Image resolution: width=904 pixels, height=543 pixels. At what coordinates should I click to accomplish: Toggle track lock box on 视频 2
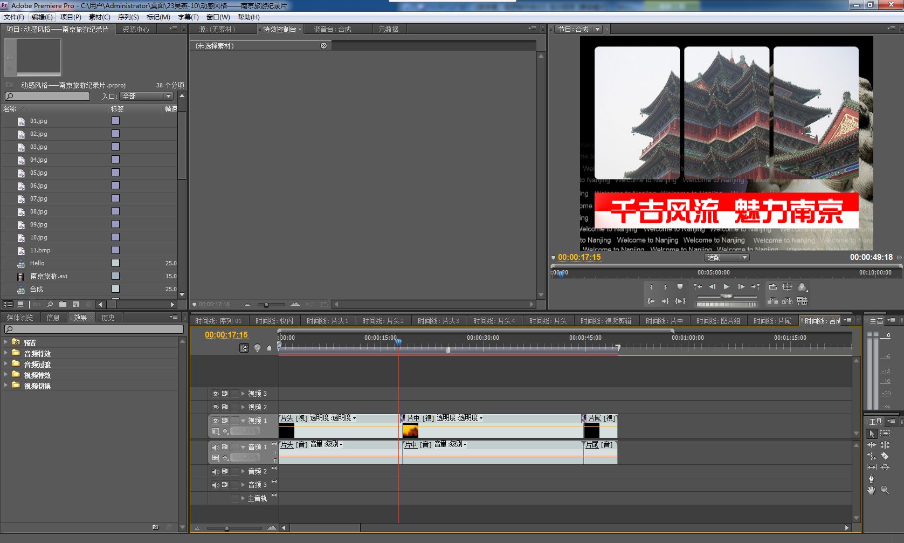(x=234, y=407)
